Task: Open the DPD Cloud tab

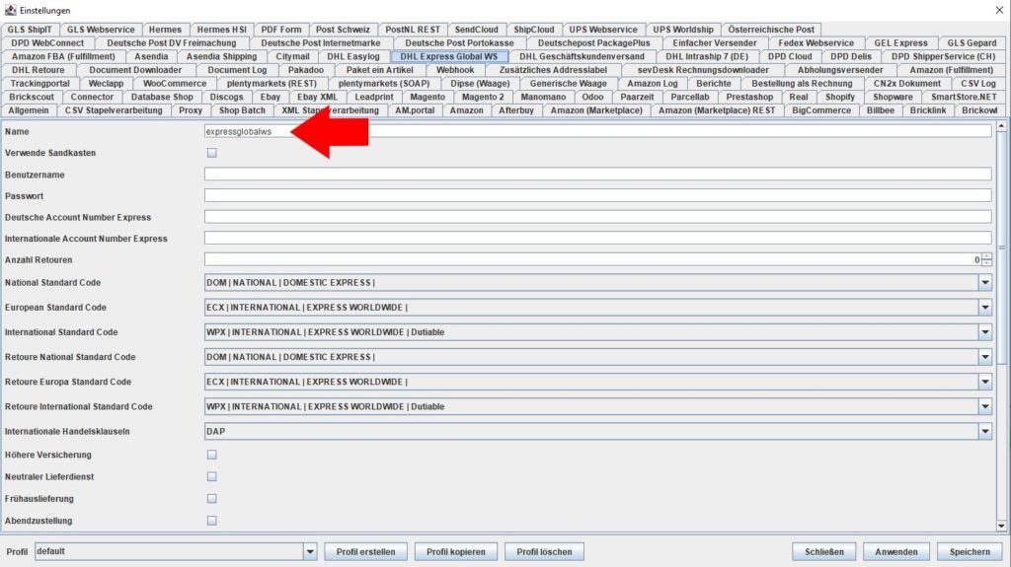Action: click(x=790, y=57)
